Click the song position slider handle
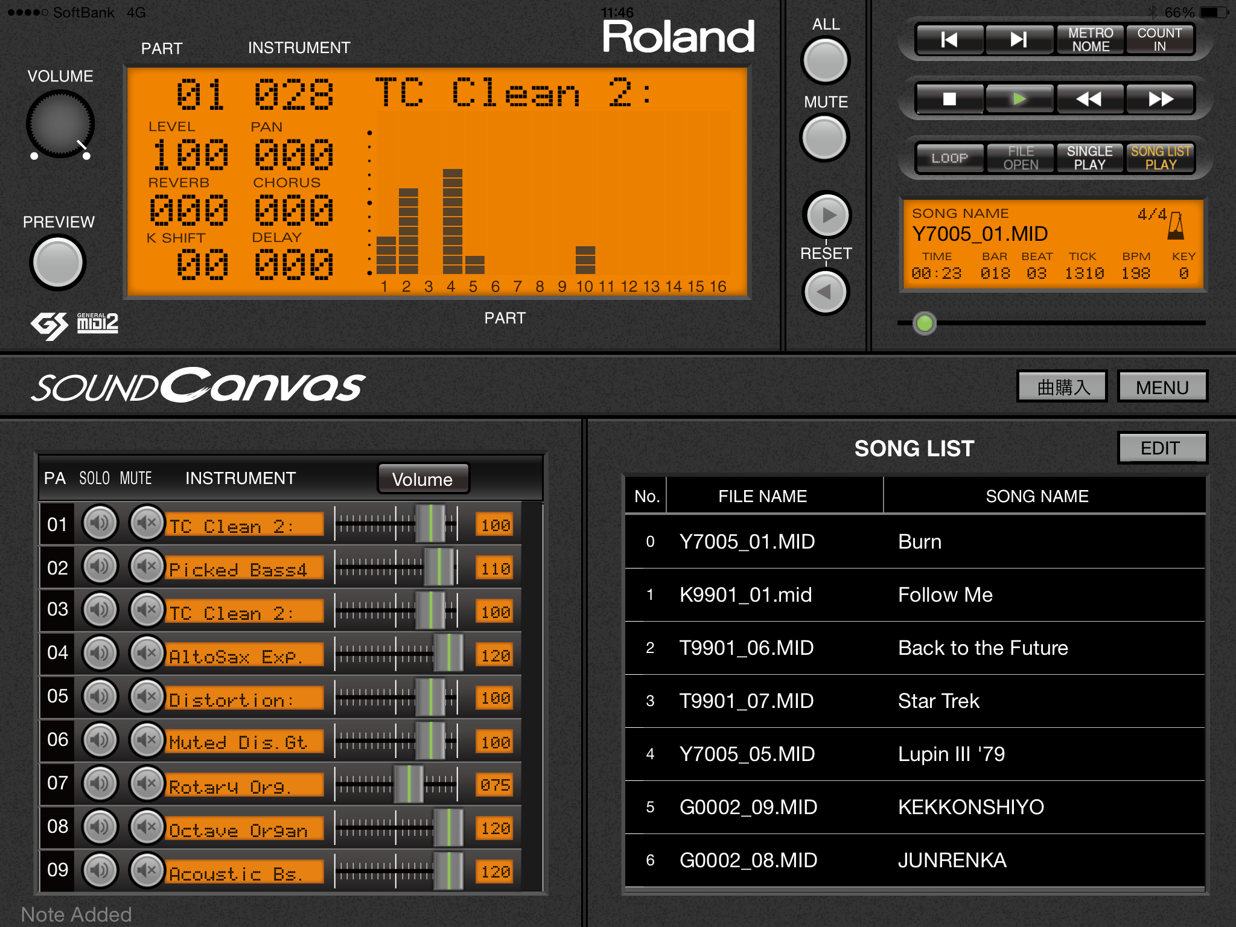 924,323
